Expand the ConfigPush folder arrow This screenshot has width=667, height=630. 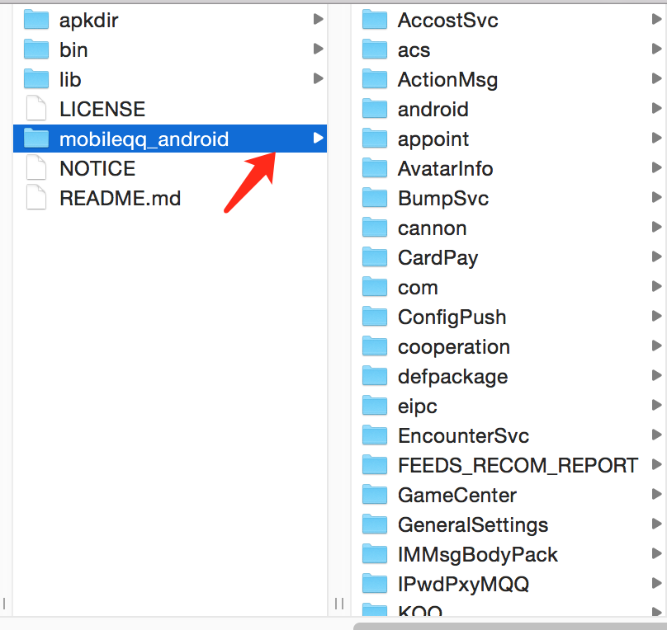[x=656, y=316]
